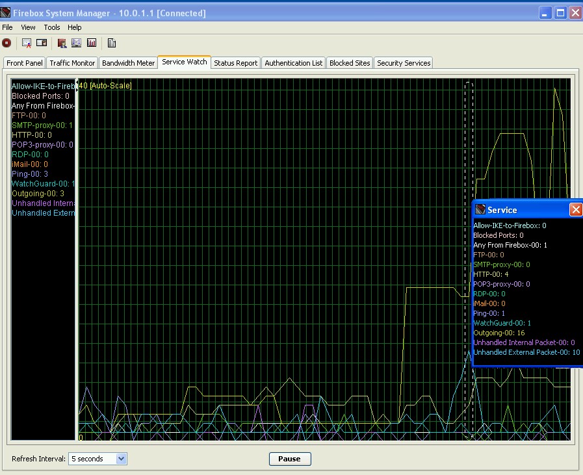Image resolution: width=583 pixels, height=475 pixels.
Task: Click Unhandled External Packet-00: 10 in popup
Action: [x=526, y=352]
